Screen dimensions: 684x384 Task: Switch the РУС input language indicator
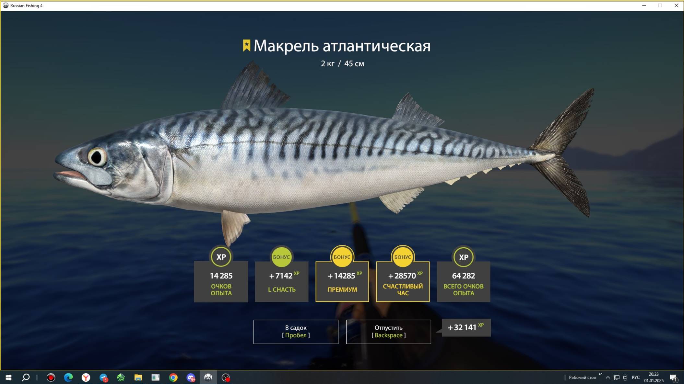pyautogui.click(x=636, y=378)
